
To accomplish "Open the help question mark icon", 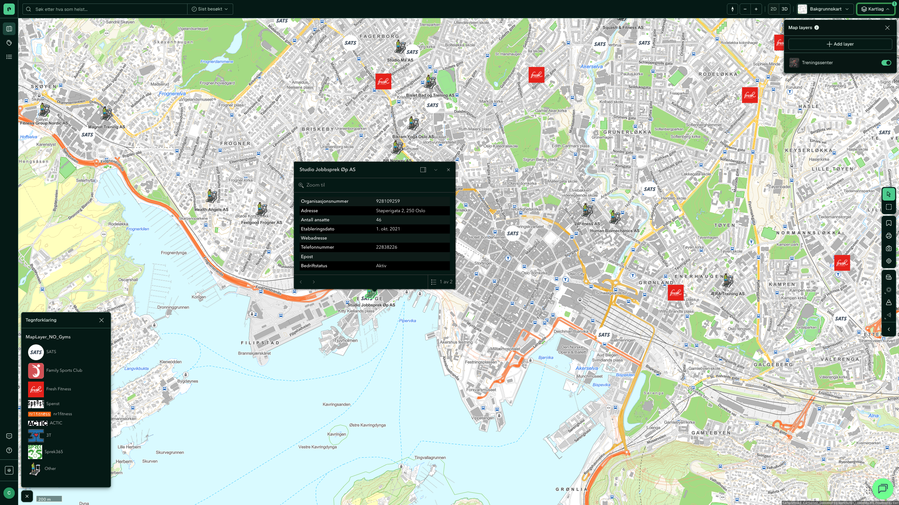I will [x=9, y=450].
